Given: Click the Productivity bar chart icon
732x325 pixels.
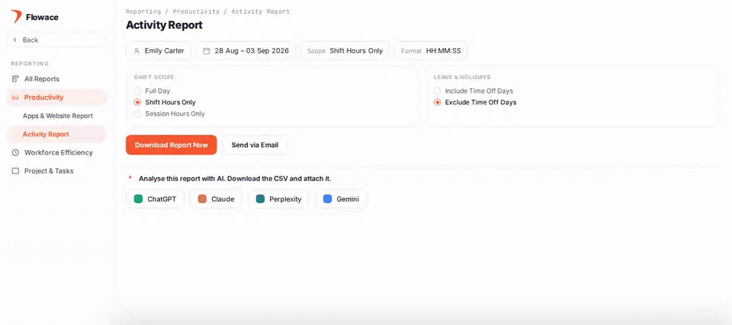Looking at the screenshot, I should pyautogui.click(x=15, y=97).
